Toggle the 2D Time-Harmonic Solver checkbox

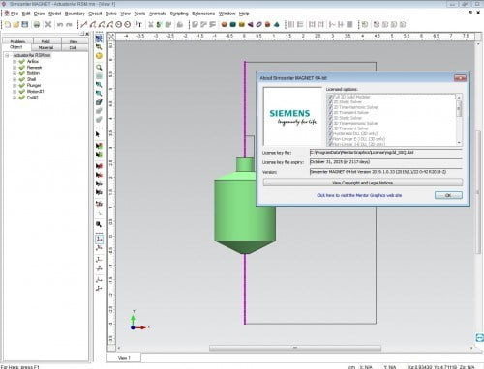330,107
